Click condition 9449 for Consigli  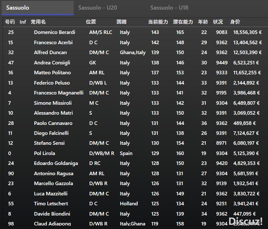pyautogui.click(x=222, y=63)
